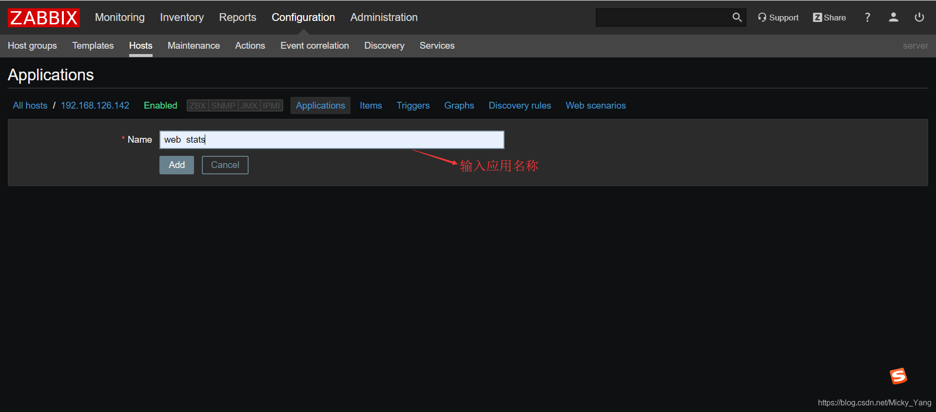936x412 pixels.
Task: Go to Discovery submenu
Action: (x=384, y=46)
